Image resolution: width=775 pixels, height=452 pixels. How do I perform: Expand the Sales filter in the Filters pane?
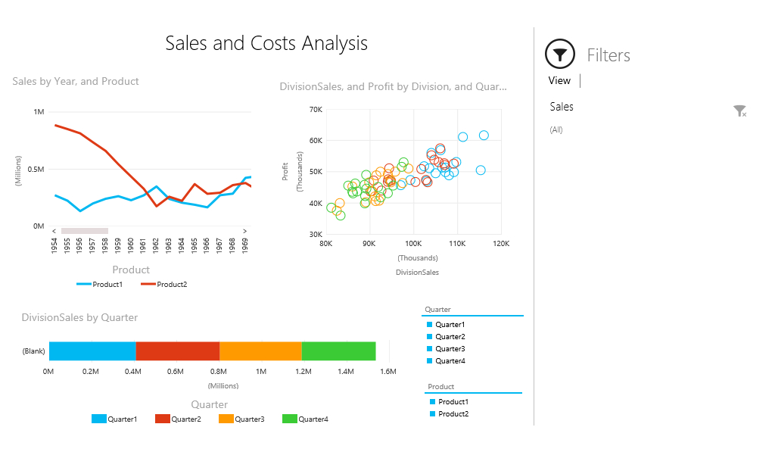[x=562, y=107]
